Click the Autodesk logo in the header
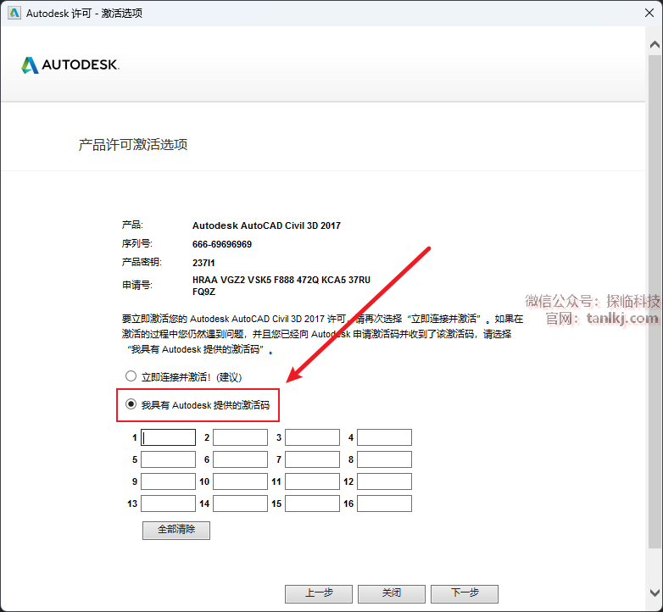Viewport: 663px width, 612px height. (x=70, y=64)
